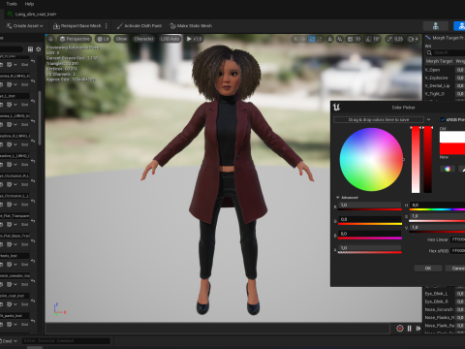Expand the dropdown under slim_coat_Inst material

[x=15, y=304]
